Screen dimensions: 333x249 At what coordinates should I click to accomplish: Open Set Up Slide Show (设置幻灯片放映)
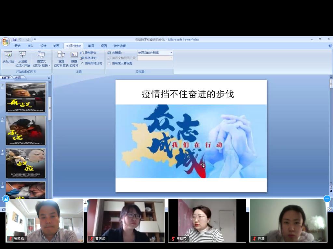pos(61,57)
